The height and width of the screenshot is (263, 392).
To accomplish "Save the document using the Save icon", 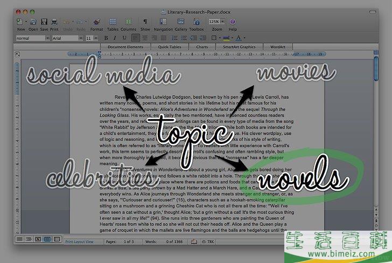I will 44,22.
